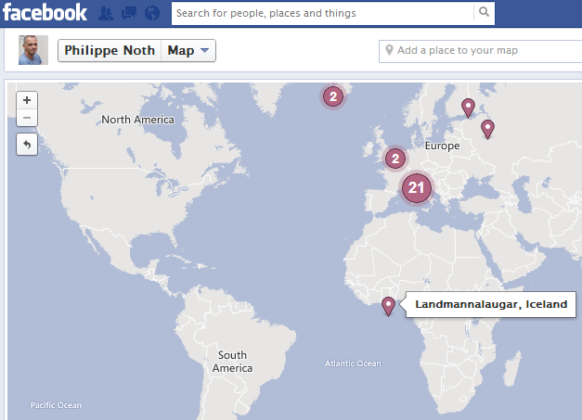Click the Add a place to your map field

click(x=480, y=52)
